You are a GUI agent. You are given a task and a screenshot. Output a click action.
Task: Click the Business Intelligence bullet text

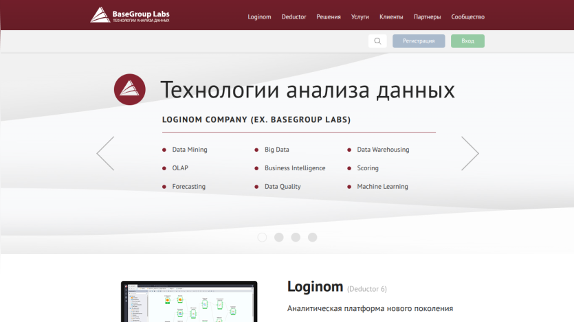click(295, 168)
